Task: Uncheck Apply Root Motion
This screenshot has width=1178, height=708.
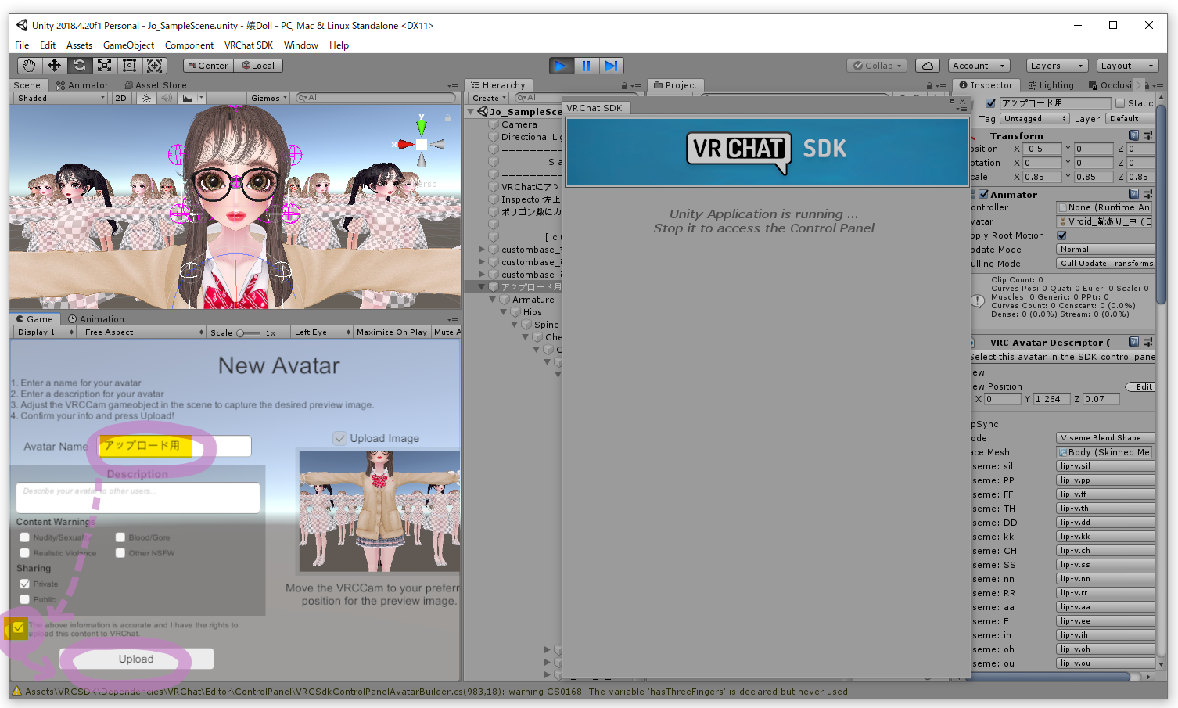Action: pyautogui.click(x=1061, y=235)
